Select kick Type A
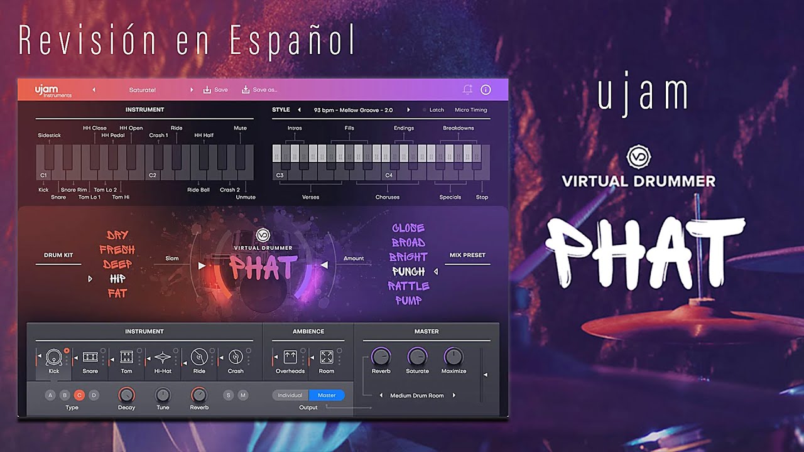Image resolution: width=804 pixels, height=452 pixels. (50, 395)
